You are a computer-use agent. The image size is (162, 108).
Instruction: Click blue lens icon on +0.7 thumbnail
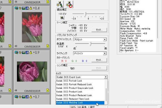(x=27, y=97)
